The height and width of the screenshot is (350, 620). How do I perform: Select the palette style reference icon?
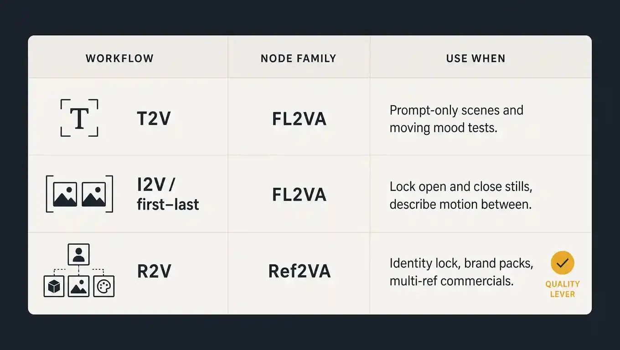tap(103, 286)
